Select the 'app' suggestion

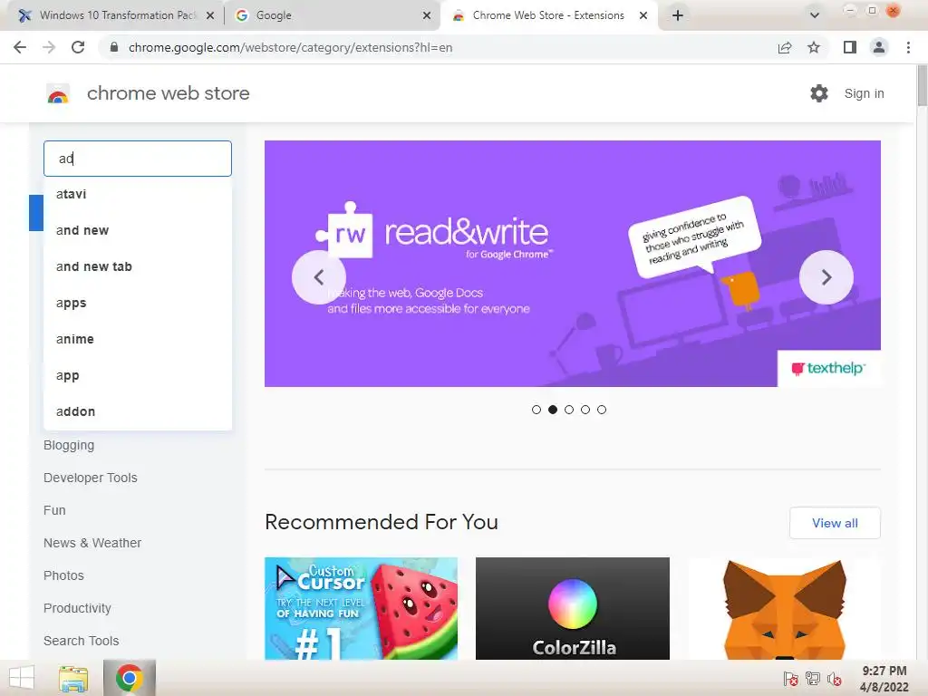pyautogui.click(x=138, y=375)
